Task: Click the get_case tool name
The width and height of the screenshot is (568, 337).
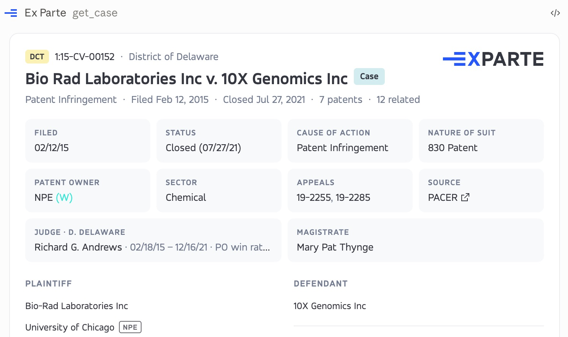Action: point(95,13)
